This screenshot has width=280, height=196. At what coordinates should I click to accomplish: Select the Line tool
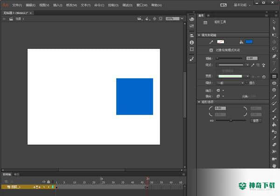(274, 70)
